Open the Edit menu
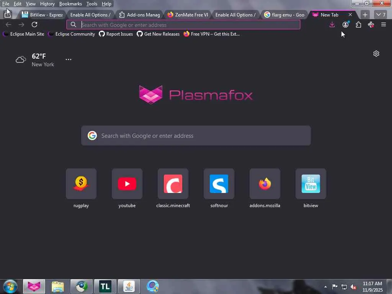Viewport: 392px width, 294px height. click(18, 4)
